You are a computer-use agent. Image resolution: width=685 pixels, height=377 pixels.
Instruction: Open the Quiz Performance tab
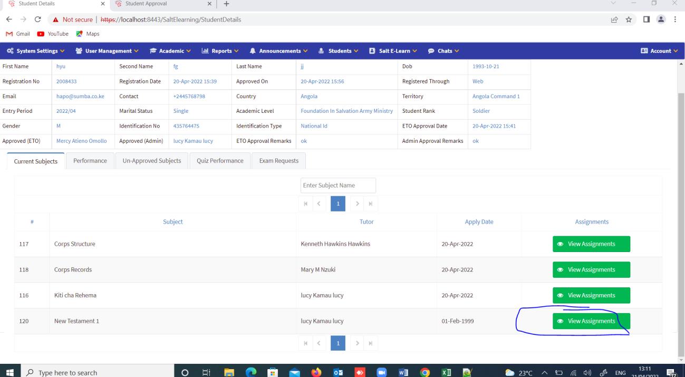pyautogui.click(x=219, y=161)
